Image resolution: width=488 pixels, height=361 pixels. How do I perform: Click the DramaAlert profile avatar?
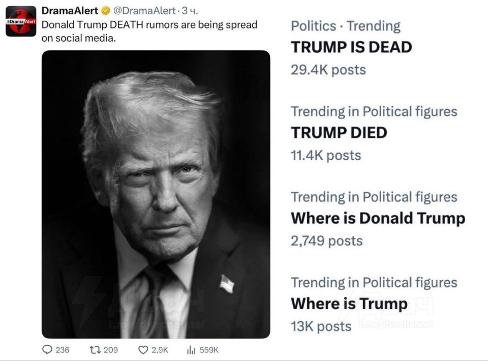21,21
